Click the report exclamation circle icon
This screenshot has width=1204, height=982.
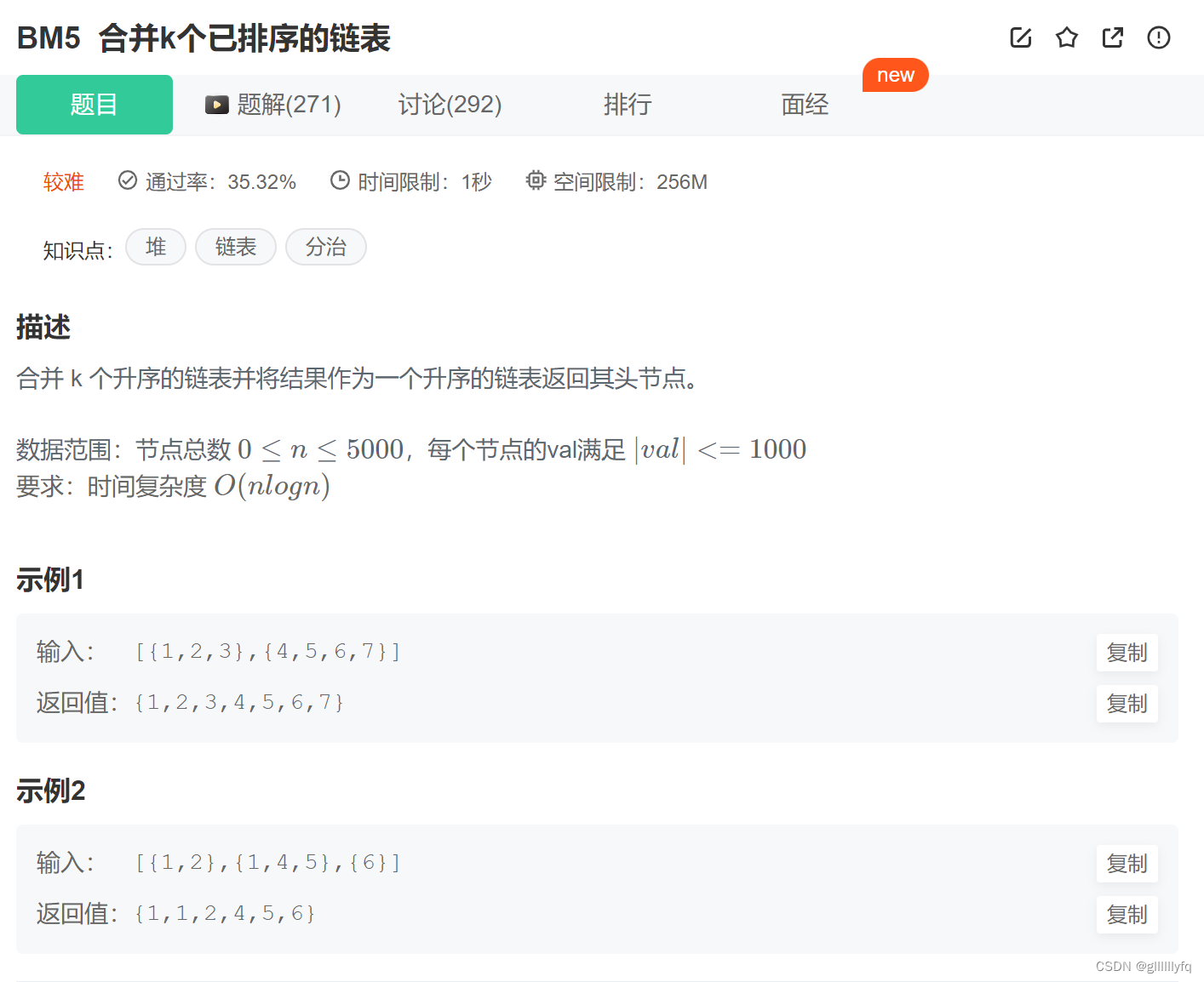pyautogui.click(x=1158, y=37)
